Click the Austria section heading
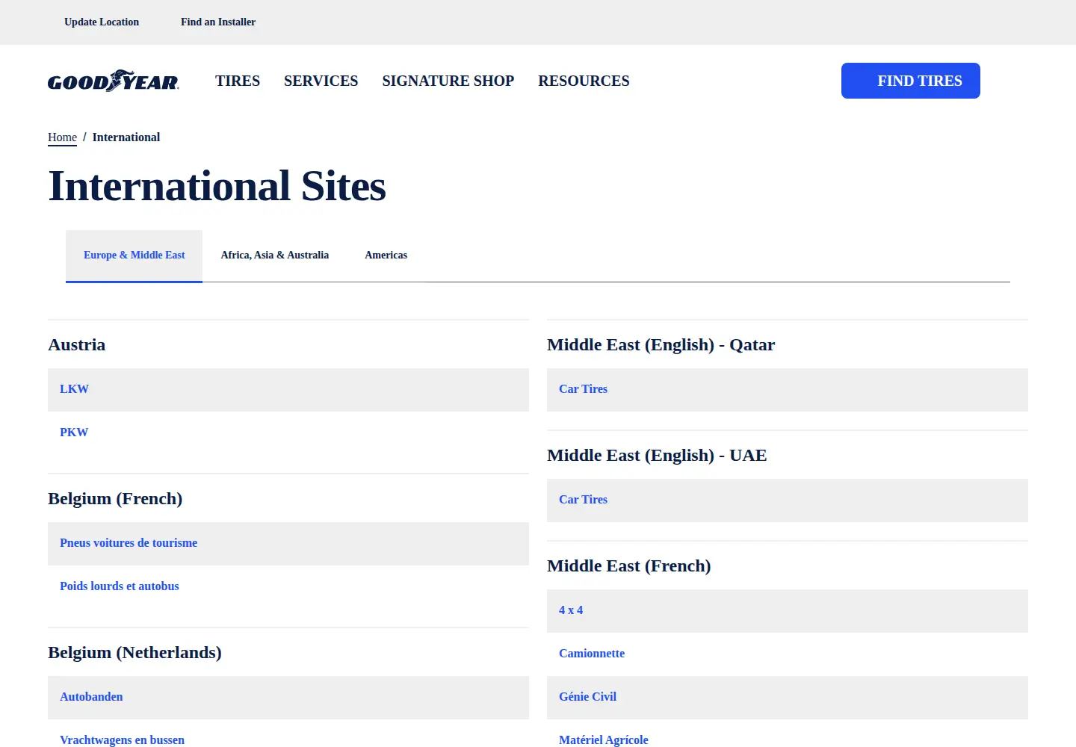The height and width of the screenshot is (747, 1076). coord(77,344)
